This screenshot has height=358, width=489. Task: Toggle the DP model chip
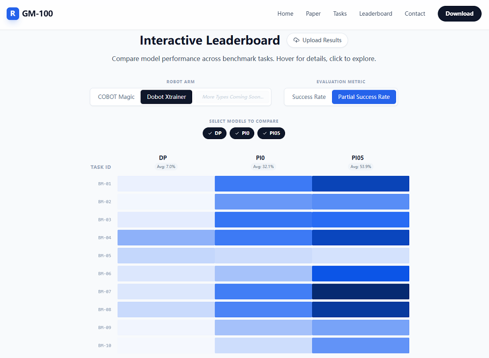click(x=215, y=133)
